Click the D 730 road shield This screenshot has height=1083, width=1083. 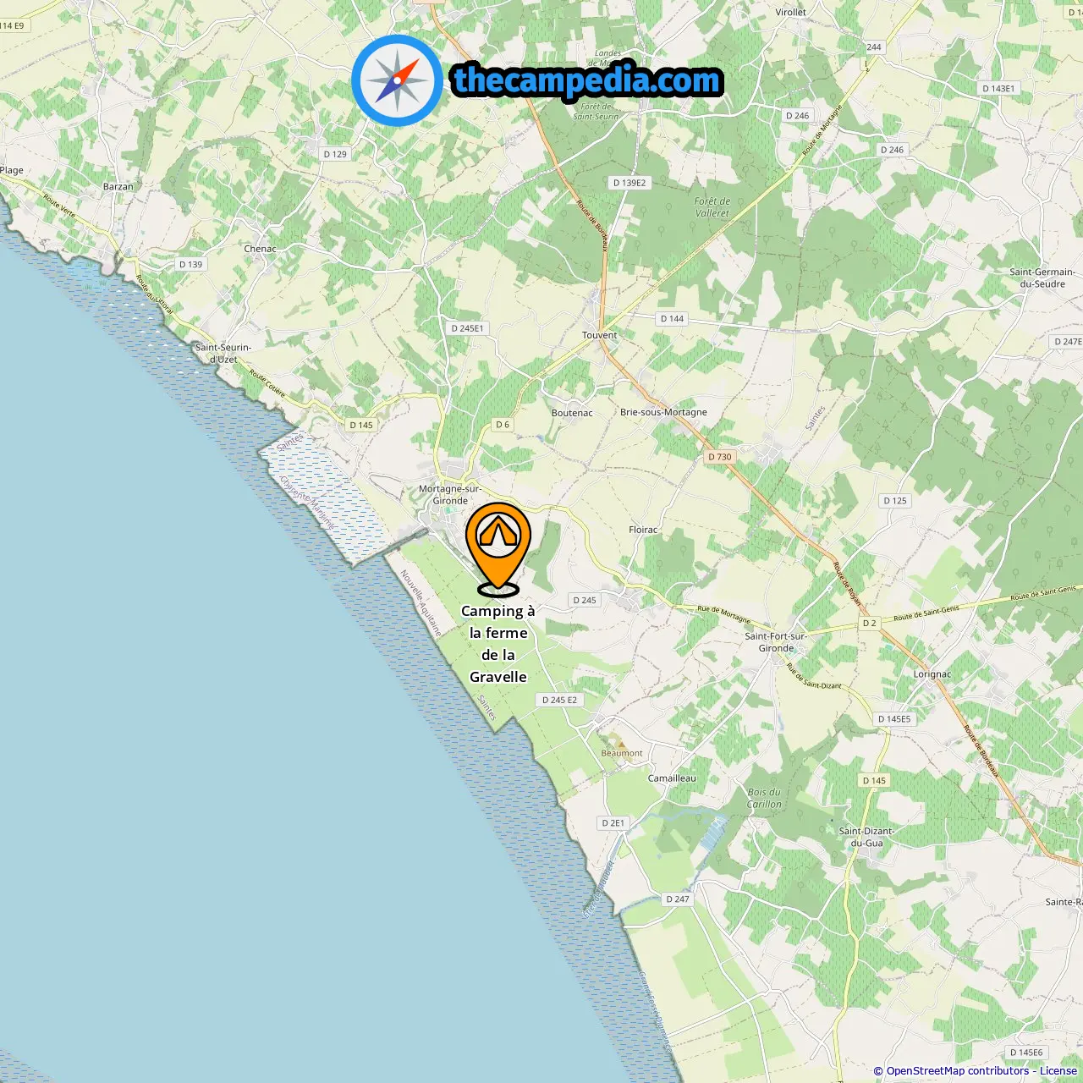coord(720,457)
